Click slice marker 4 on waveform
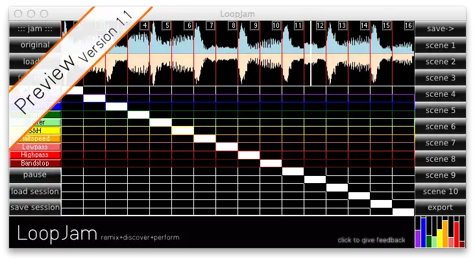 [145, 25]
